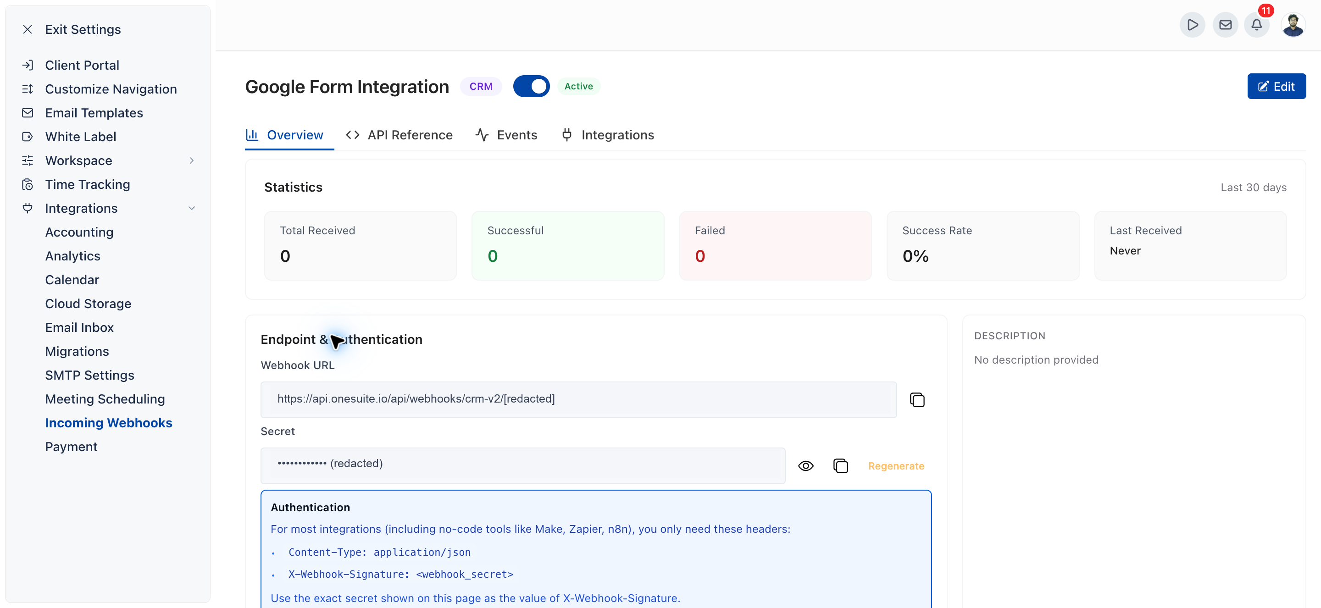Image resolution: width=1321 pixels, height=608 pixels.
Task: Toggle the Active integration switch off
Action: click(x=531, y=86)
